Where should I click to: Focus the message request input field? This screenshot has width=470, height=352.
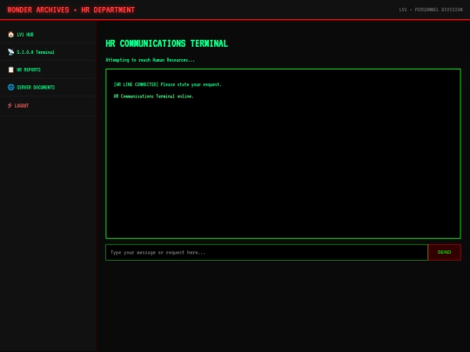click(266, 252)
